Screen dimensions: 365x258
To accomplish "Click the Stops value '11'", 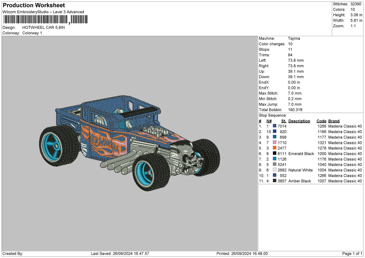I will click(x=290, y=50).
